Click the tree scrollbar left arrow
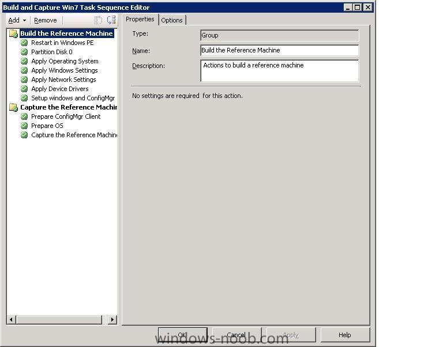443x347 pixels. [x=12, y=319]
